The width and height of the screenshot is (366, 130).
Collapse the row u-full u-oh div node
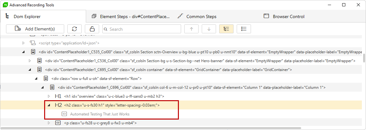pyautogui.click(x=36, y=79)
